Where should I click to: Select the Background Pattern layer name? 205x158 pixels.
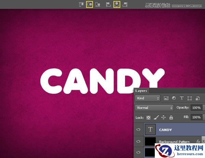(x=174, y=142)
